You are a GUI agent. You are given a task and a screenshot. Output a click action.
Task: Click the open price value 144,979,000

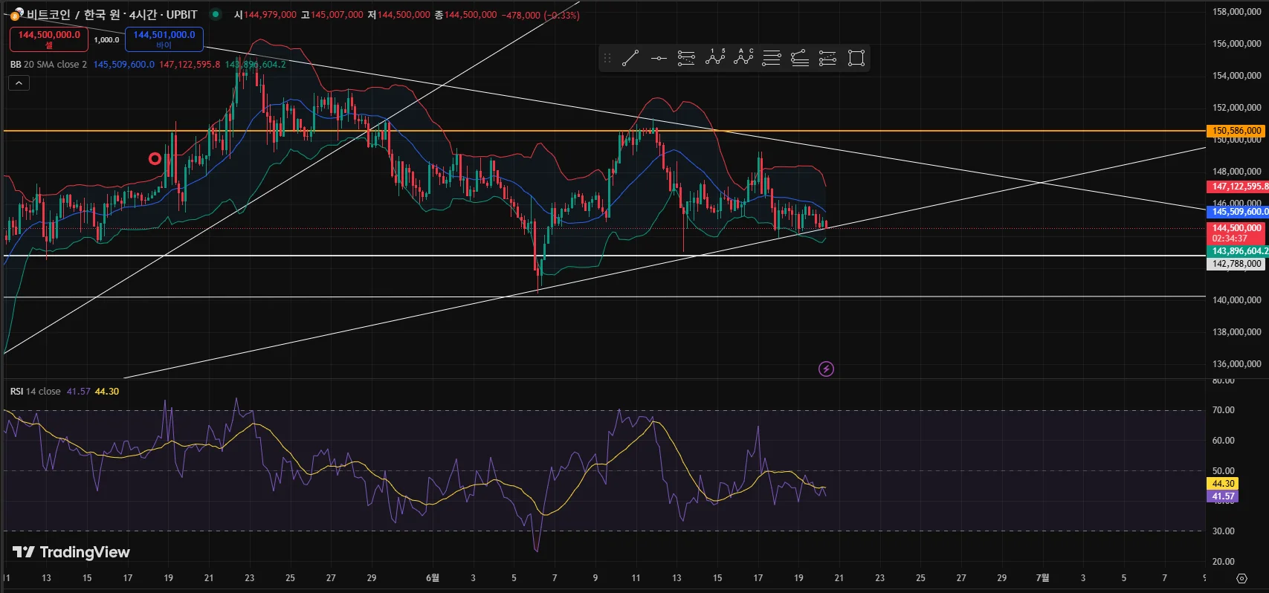click(270, 15)
